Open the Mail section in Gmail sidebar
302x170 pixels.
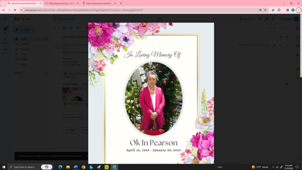[x=5, y=30]
